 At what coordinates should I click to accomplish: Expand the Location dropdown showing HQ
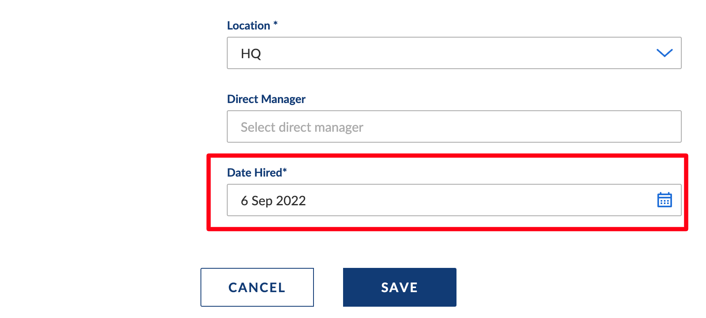(454, 53)
